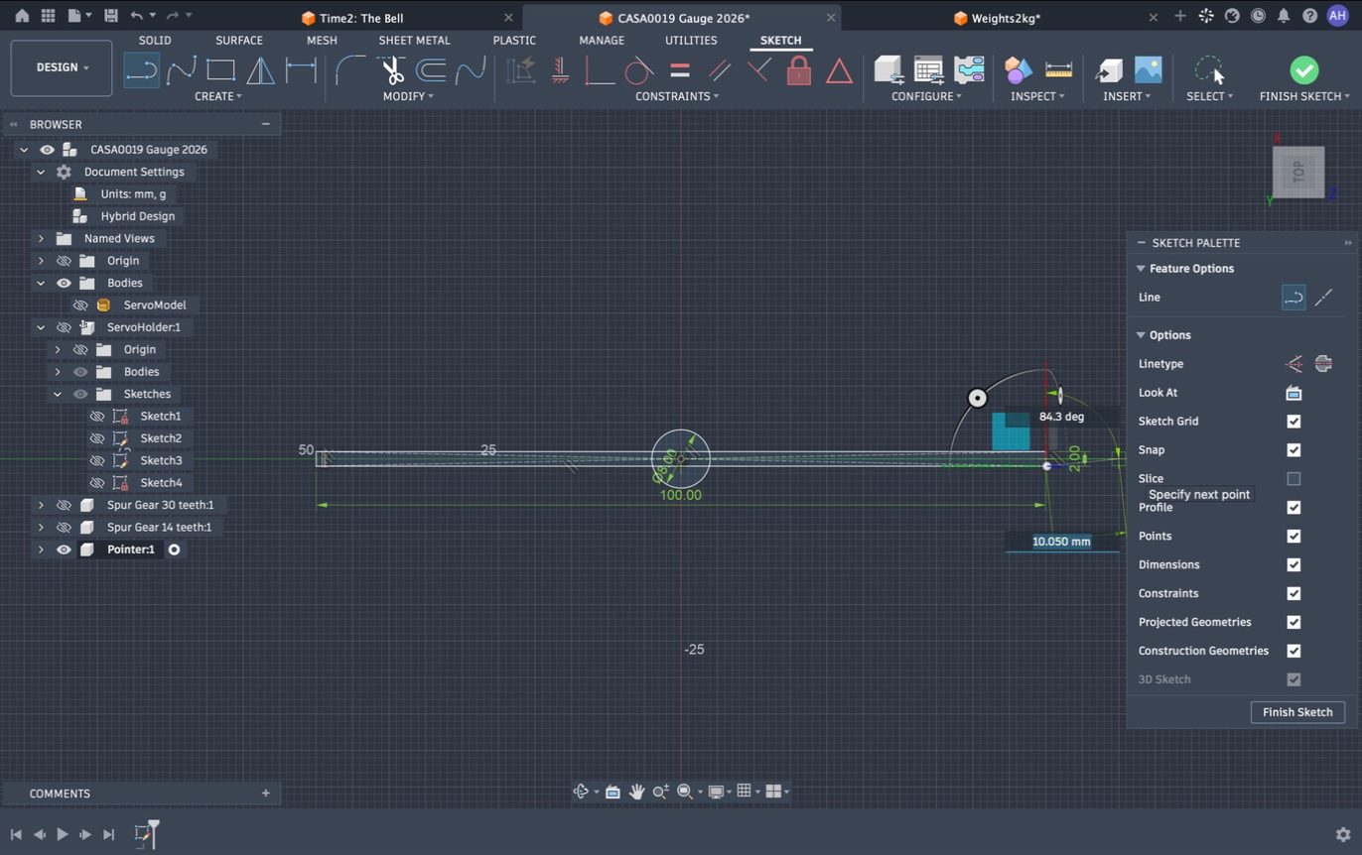Click the Save icon
Viewport: 1362px width, 855px height.
(x=110, y=17)
